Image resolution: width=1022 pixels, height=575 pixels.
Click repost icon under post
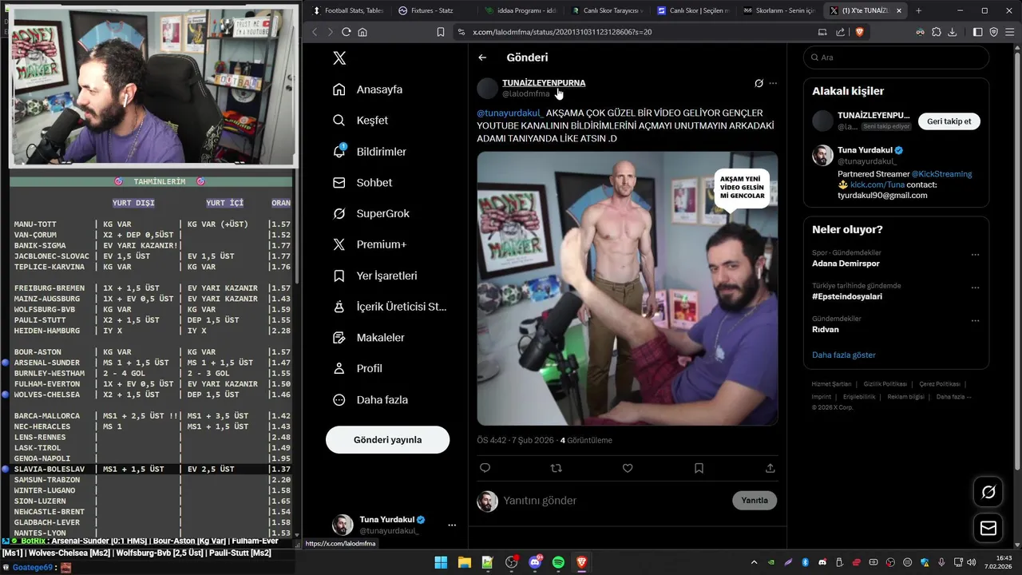click(557, 468)
